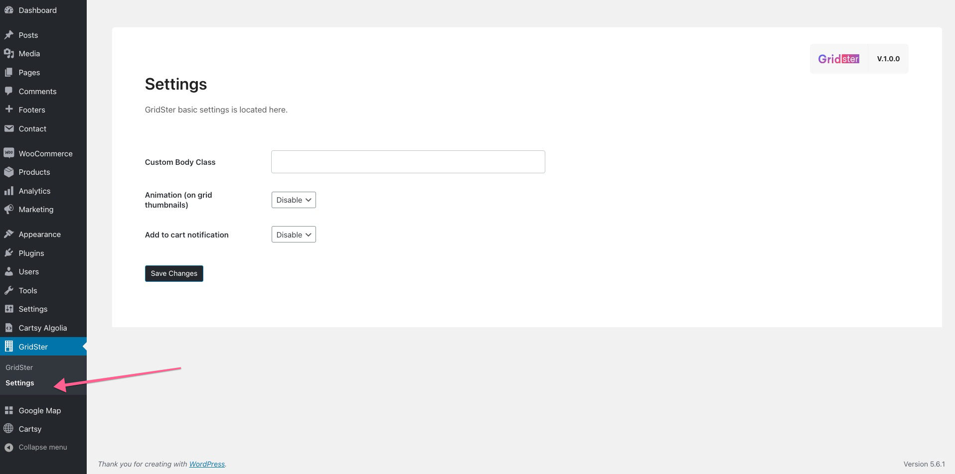Screen dimensions: 955x474
Task: Click the Settings sliders icon in sidebar
Action: [x=8, y=309]
